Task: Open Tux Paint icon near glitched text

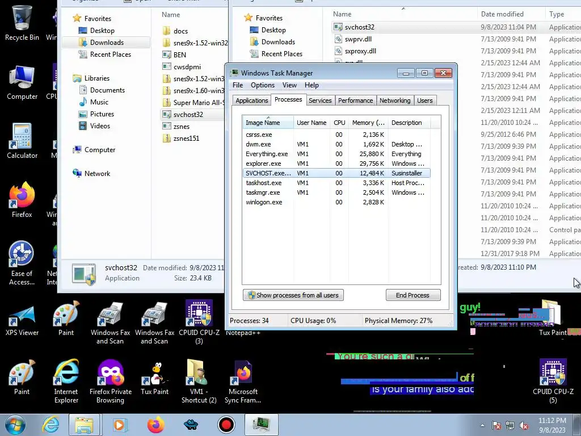Action: pyautogui.click(x=553, y=318)
